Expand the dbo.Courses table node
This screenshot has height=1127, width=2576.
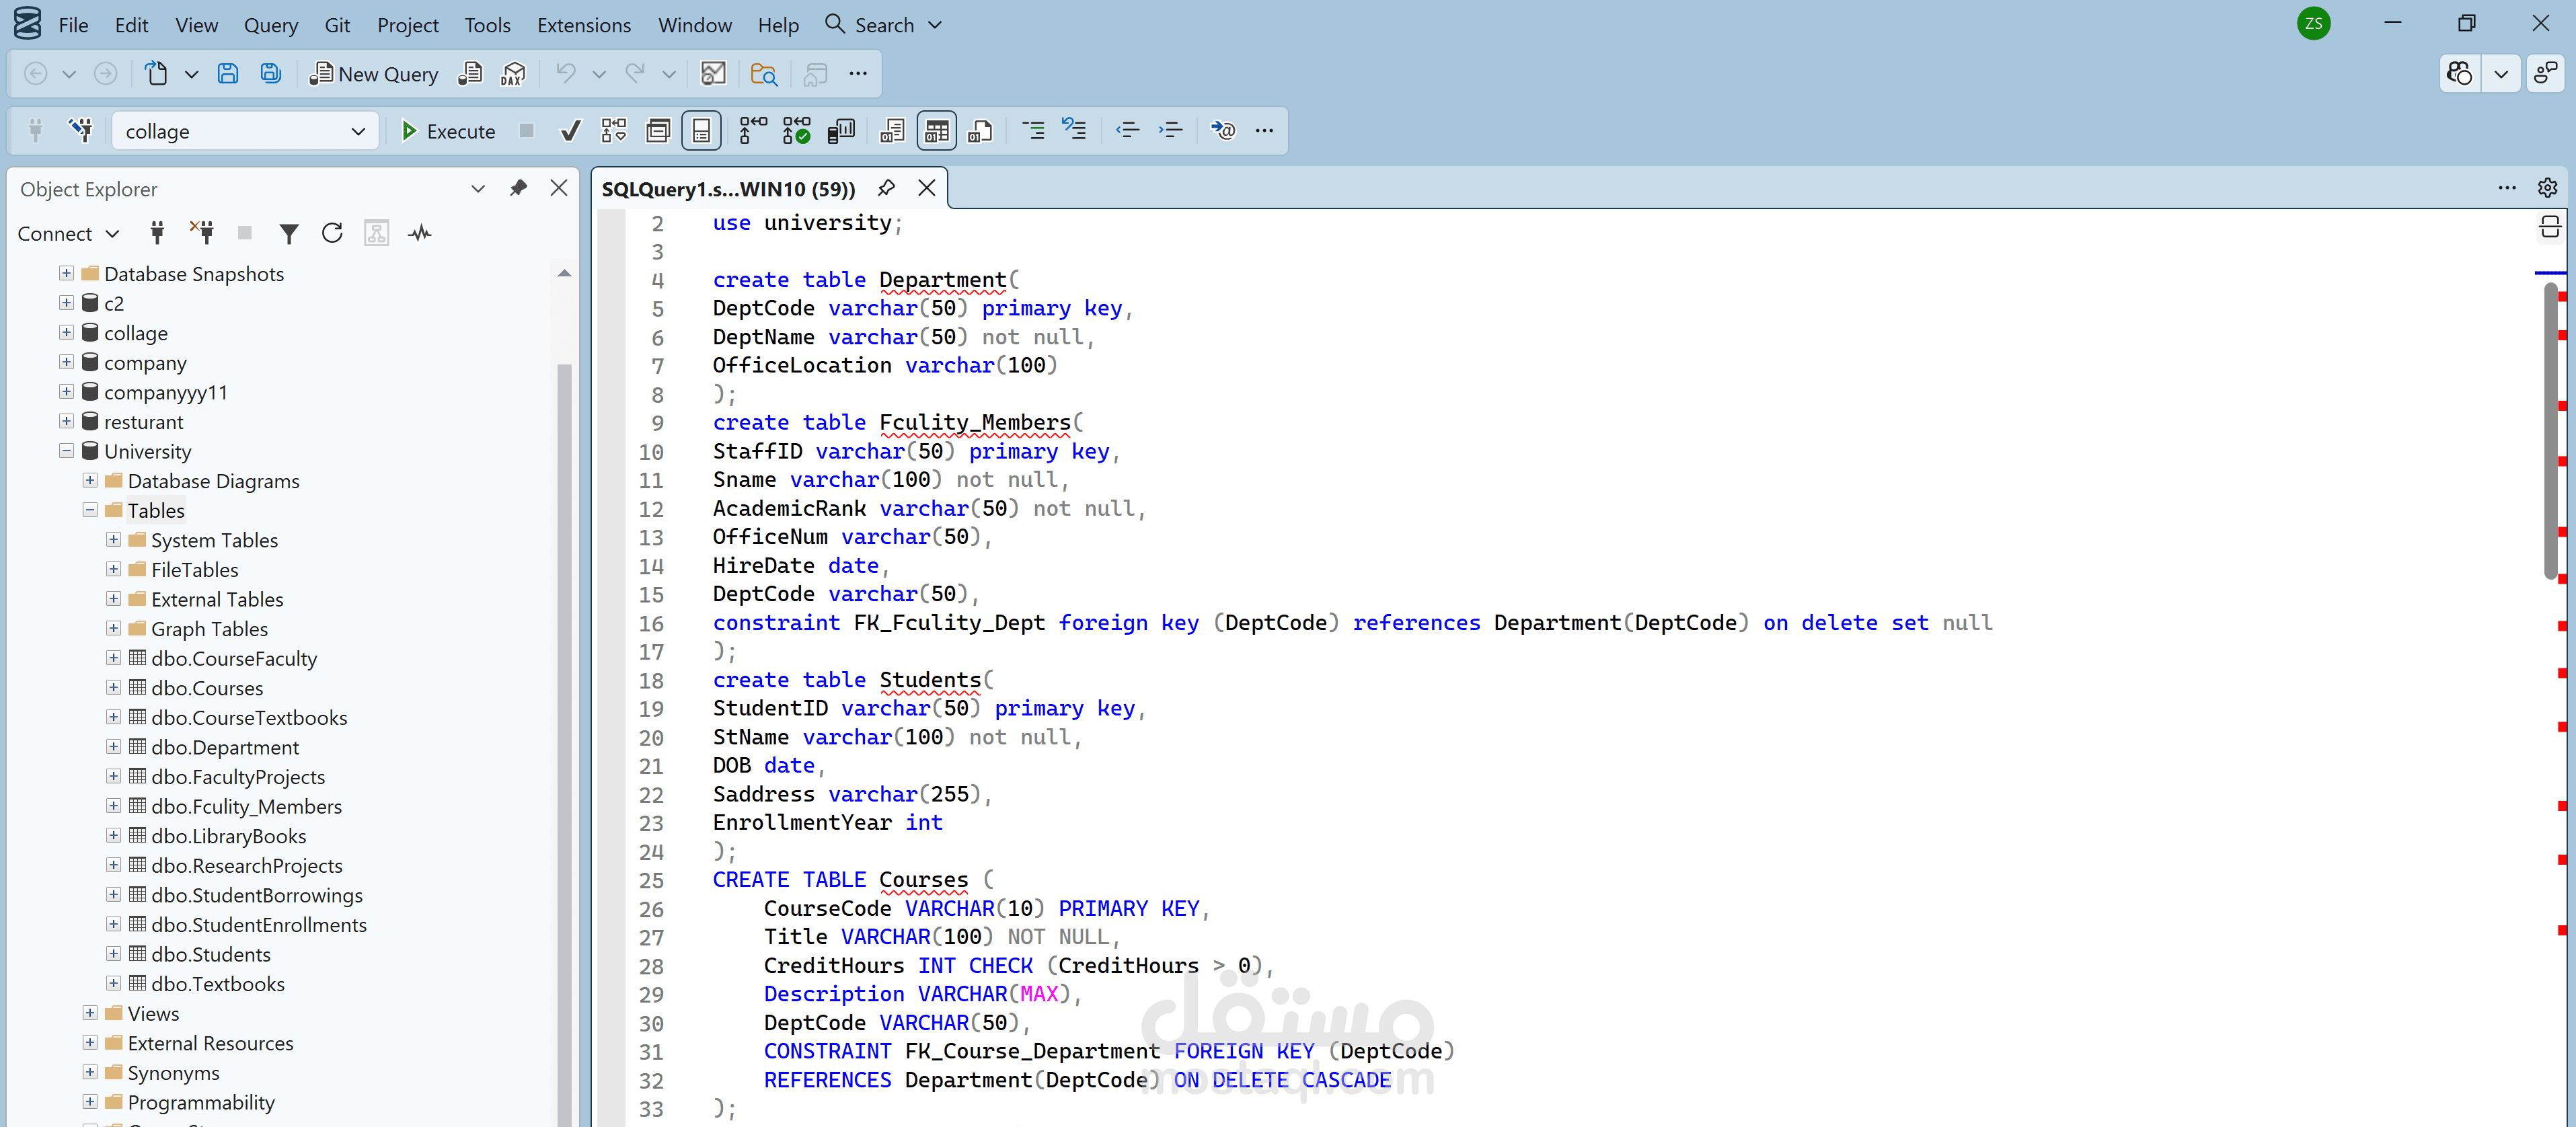113,688
